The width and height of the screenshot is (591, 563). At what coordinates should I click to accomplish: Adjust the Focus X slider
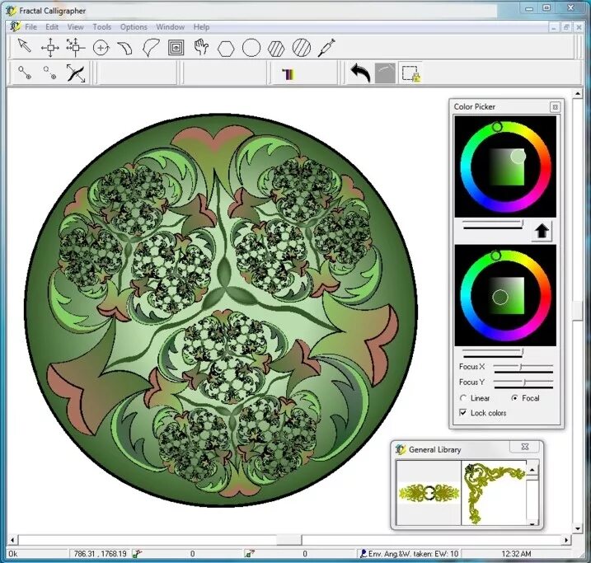[523, 368]
